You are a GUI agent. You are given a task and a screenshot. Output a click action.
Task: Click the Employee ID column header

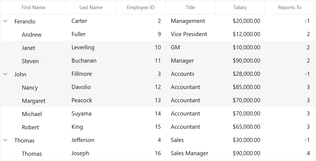click(141, 7)
